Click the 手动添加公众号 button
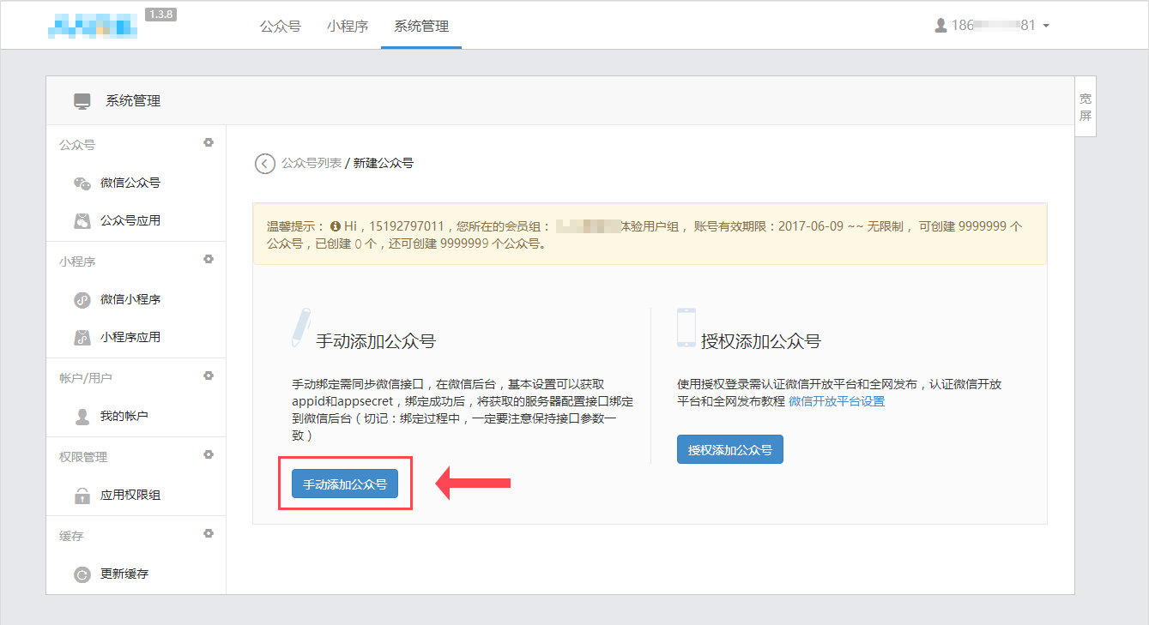This screenshot has height=625, width=1149. (x=344, y=484)
